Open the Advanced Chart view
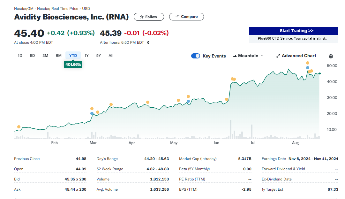The height and width of the screenshot is (199, 345). (x=296, y=56)
